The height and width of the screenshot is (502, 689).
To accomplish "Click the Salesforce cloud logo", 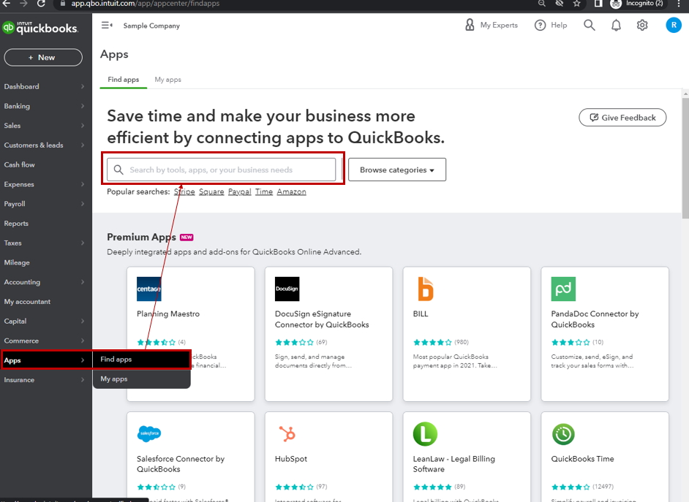I will 149,433.
